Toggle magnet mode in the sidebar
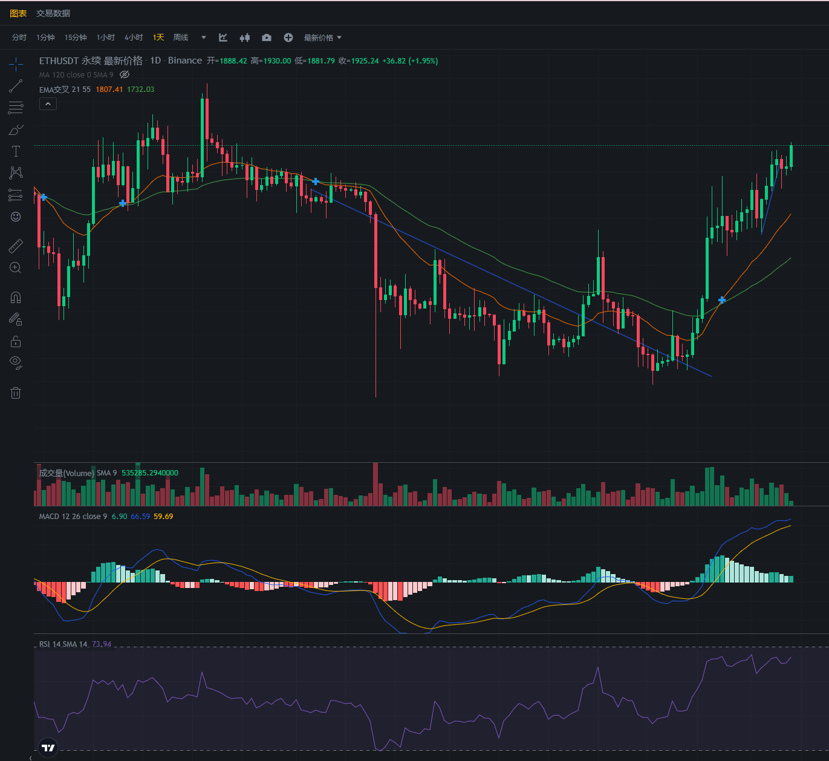Screen dimensions: 829x761 pos(16,297)
